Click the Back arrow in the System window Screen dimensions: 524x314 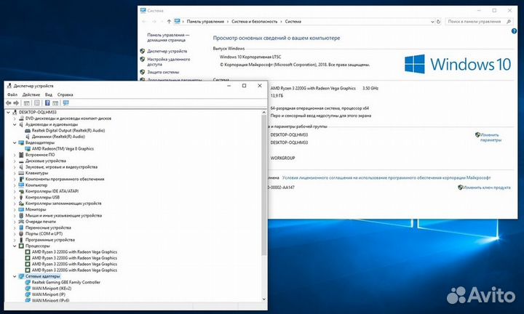pyautogui.click(x=144, y=21)
